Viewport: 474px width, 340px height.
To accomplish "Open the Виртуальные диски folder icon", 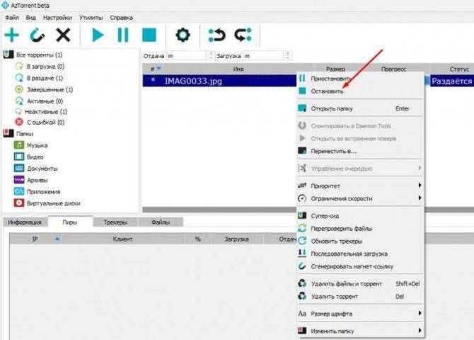I will click(19, 203).
